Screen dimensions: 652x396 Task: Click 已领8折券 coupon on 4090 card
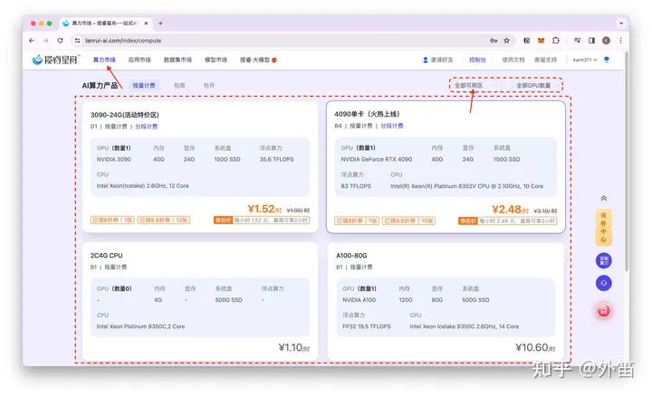click(x=357, y=221)
